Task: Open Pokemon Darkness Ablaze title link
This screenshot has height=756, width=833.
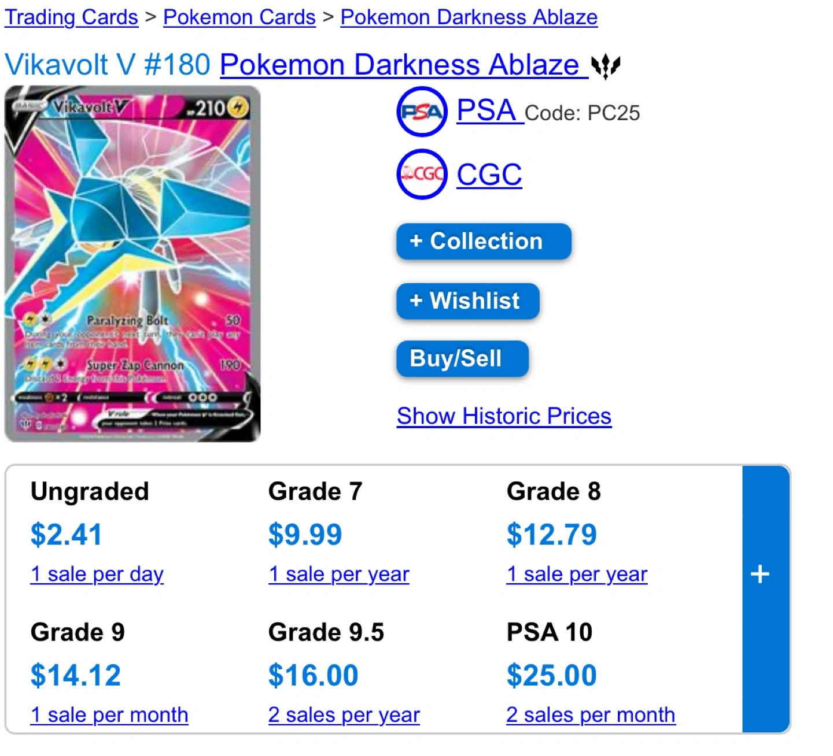Action: pos(404,64)
